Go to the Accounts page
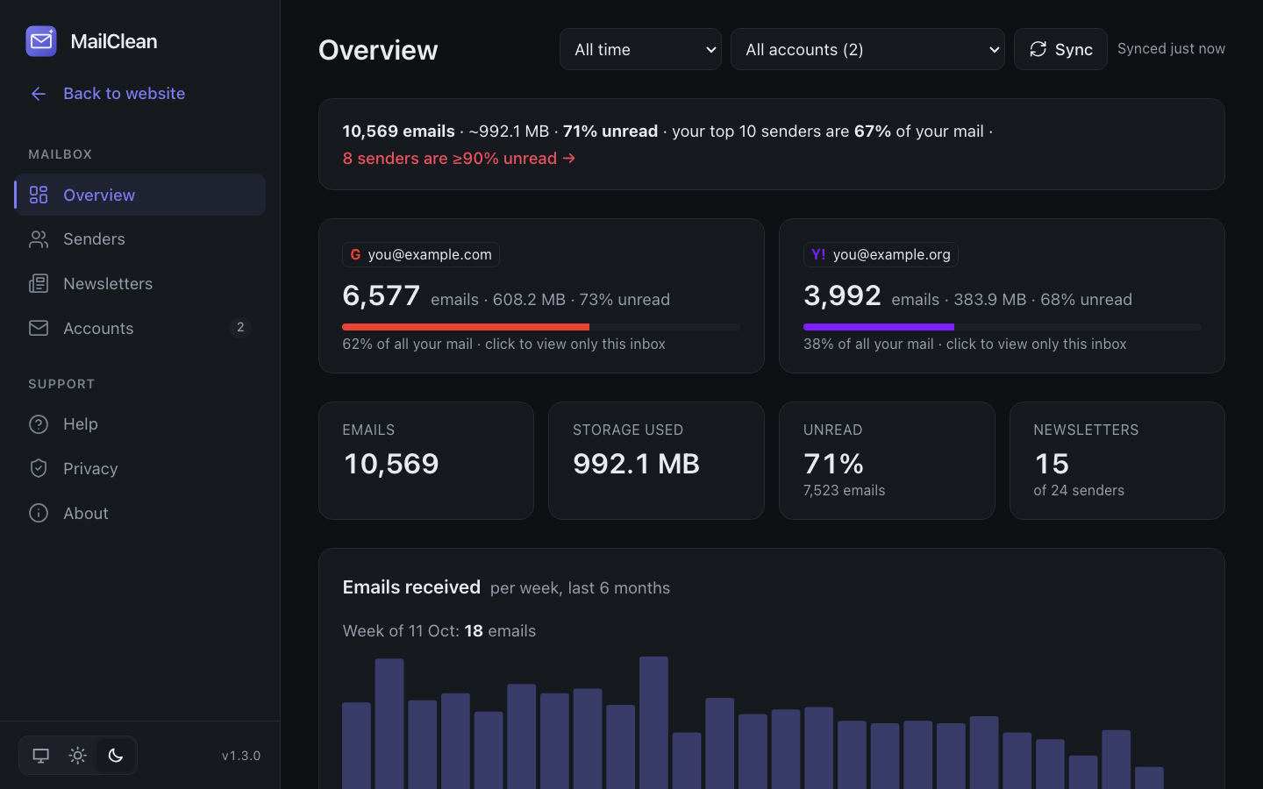 coord(140,328)
